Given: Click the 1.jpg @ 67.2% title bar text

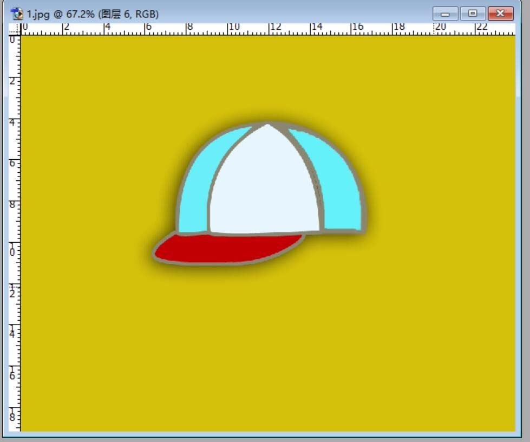Looking at the screenshot, I should [x=93, y=14].
